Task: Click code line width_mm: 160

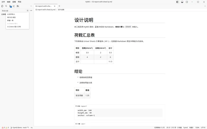Action: 85,110
